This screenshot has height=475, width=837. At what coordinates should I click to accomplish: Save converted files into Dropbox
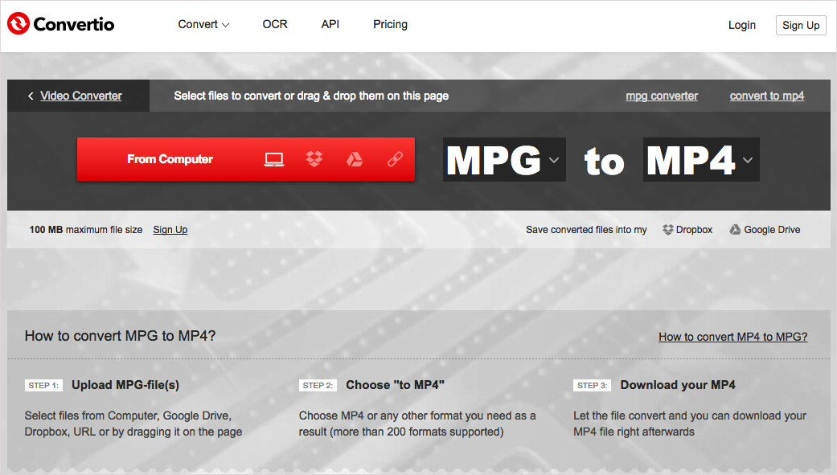[687, 230]
